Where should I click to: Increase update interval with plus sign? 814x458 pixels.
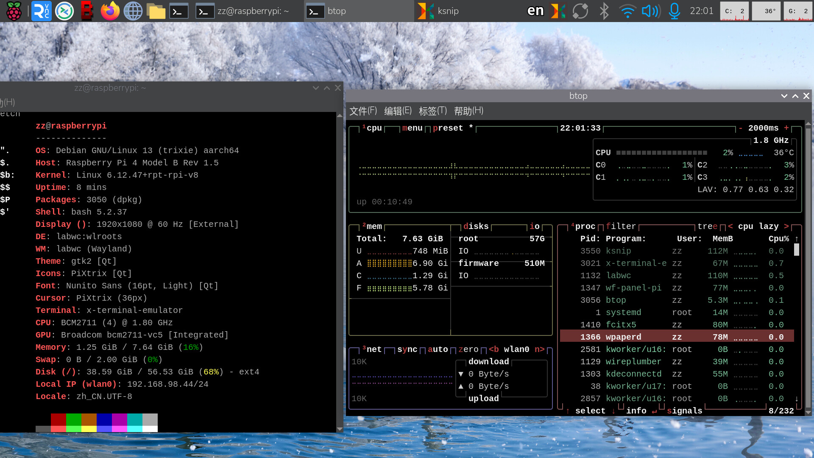click(x=786, y=128)
